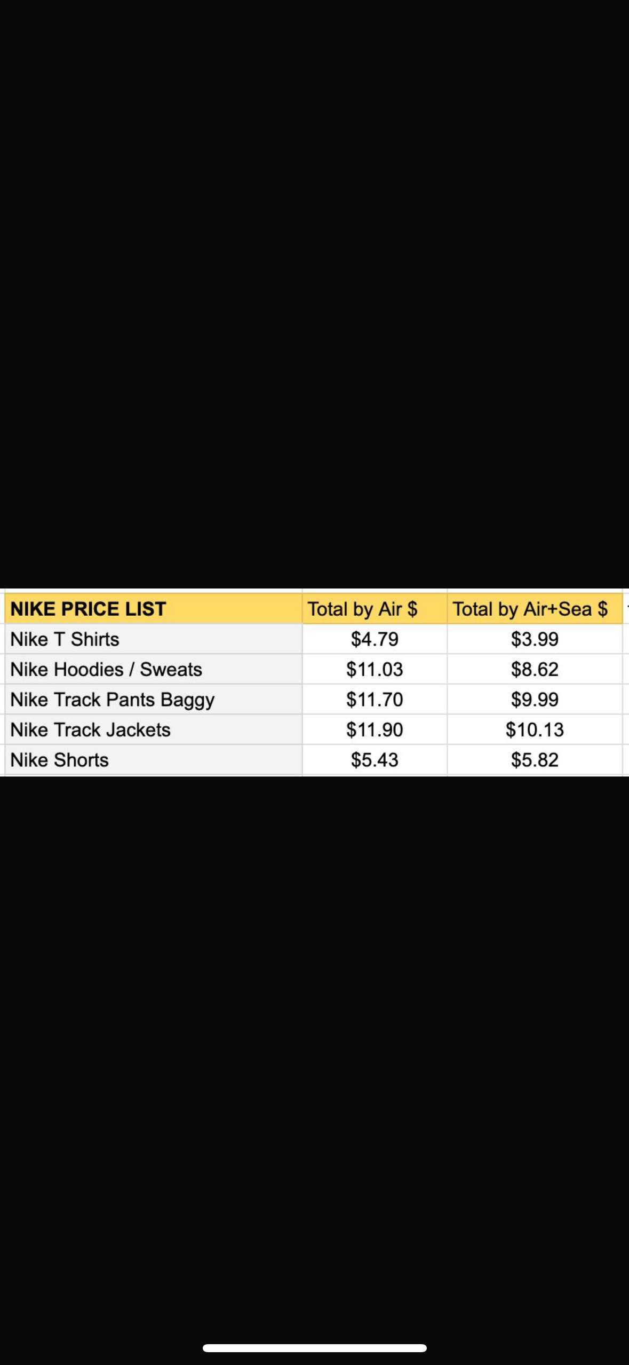Tap the white home indicator bar

(x=314, y=1348)
